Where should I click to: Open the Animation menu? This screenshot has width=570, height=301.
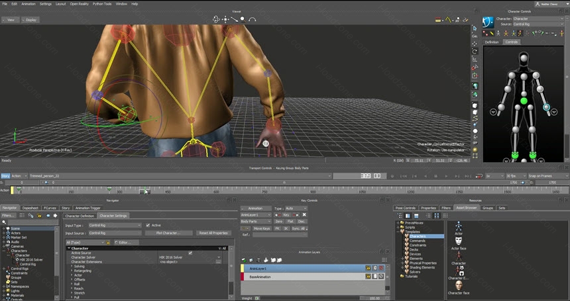(x=28, y=4)
